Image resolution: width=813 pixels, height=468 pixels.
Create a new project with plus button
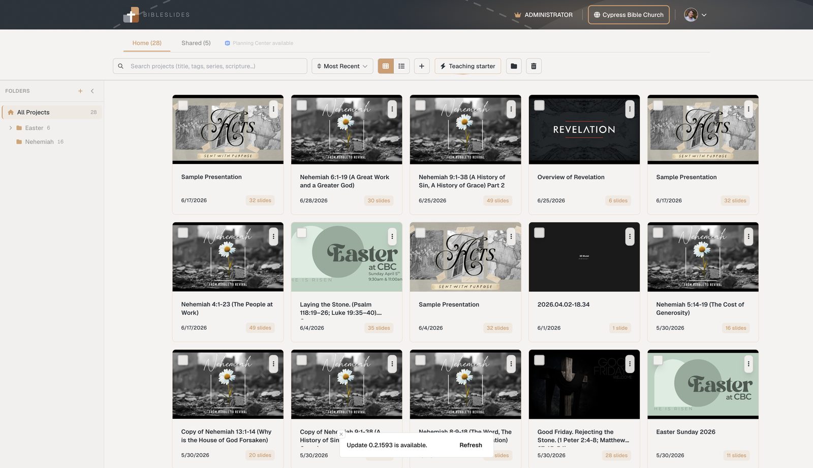pos(422,66)
